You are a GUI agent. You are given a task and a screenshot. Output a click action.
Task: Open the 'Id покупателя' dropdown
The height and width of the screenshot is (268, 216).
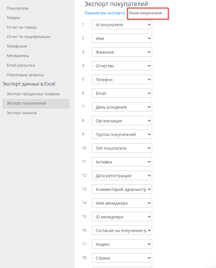pyautogui.click(x=122, y=25)
